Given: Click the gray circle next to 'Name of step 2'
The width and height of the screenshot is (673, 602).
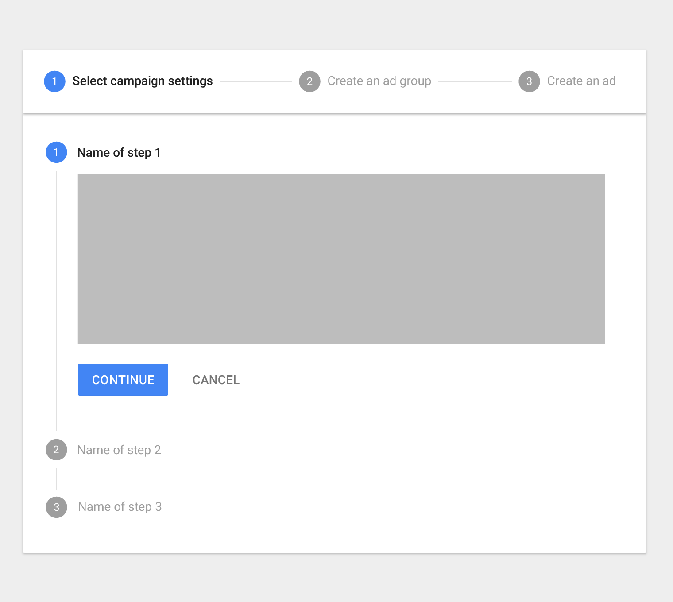Looking at the screenshot, I should [57, 450].
